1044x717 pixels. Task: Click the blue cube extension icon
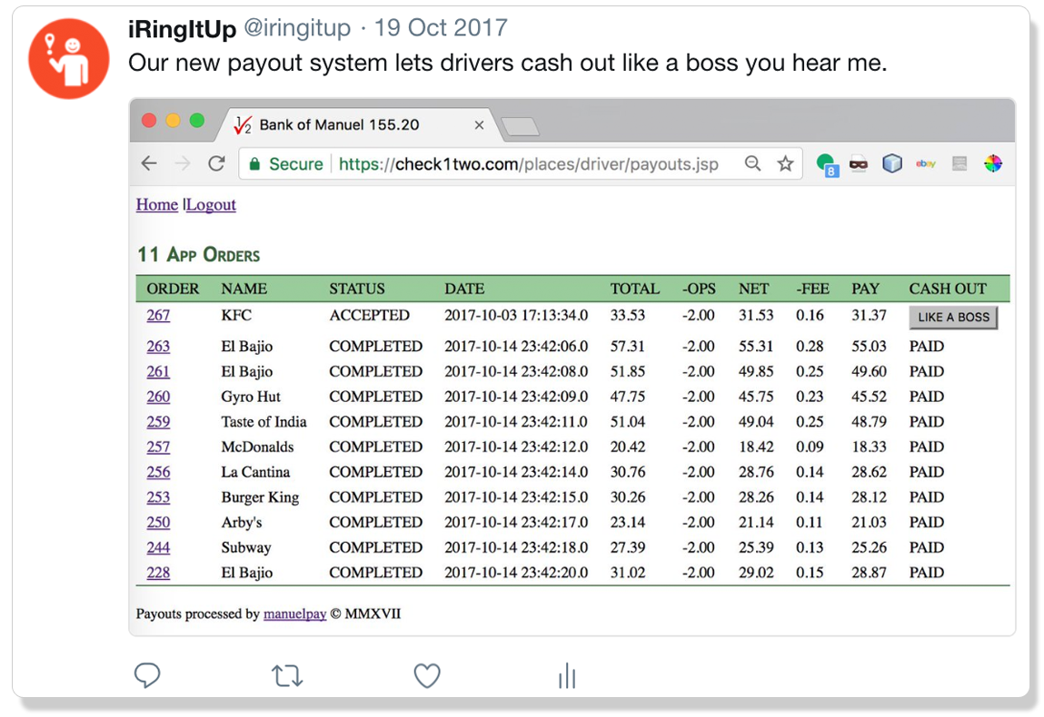point(892,164)
